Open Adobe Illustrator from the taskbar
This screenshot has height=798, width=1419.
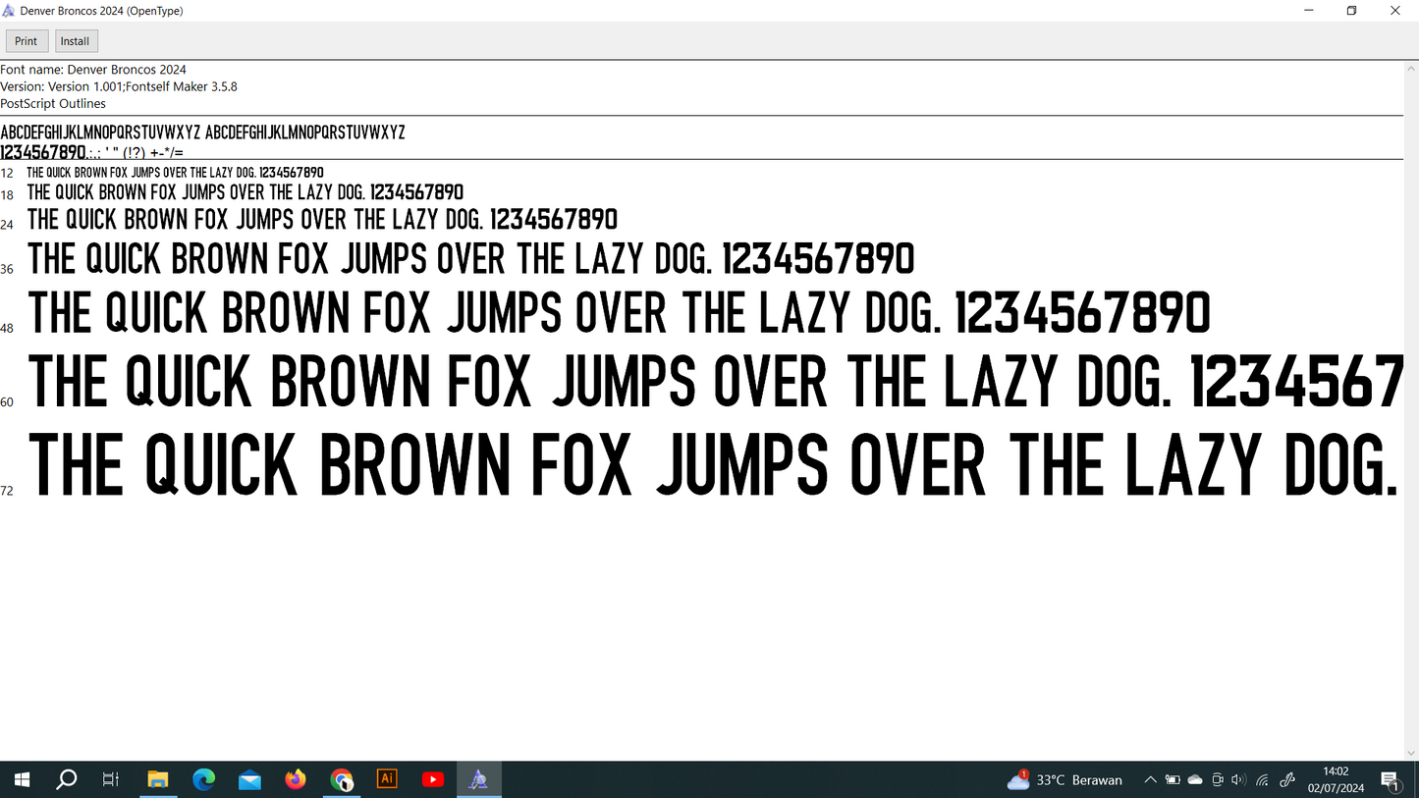pos(387,779)
